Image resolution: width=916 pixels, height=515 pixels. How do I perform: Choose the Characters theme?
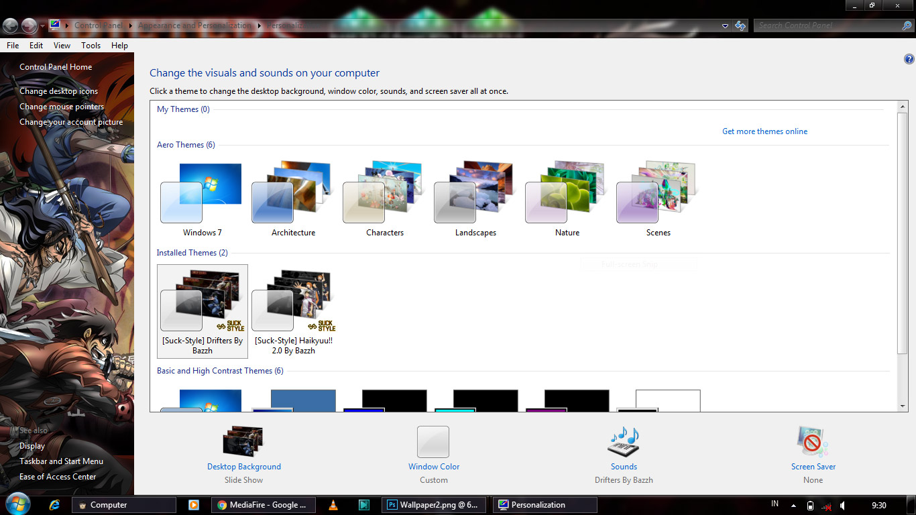click(x=384, y=199)
